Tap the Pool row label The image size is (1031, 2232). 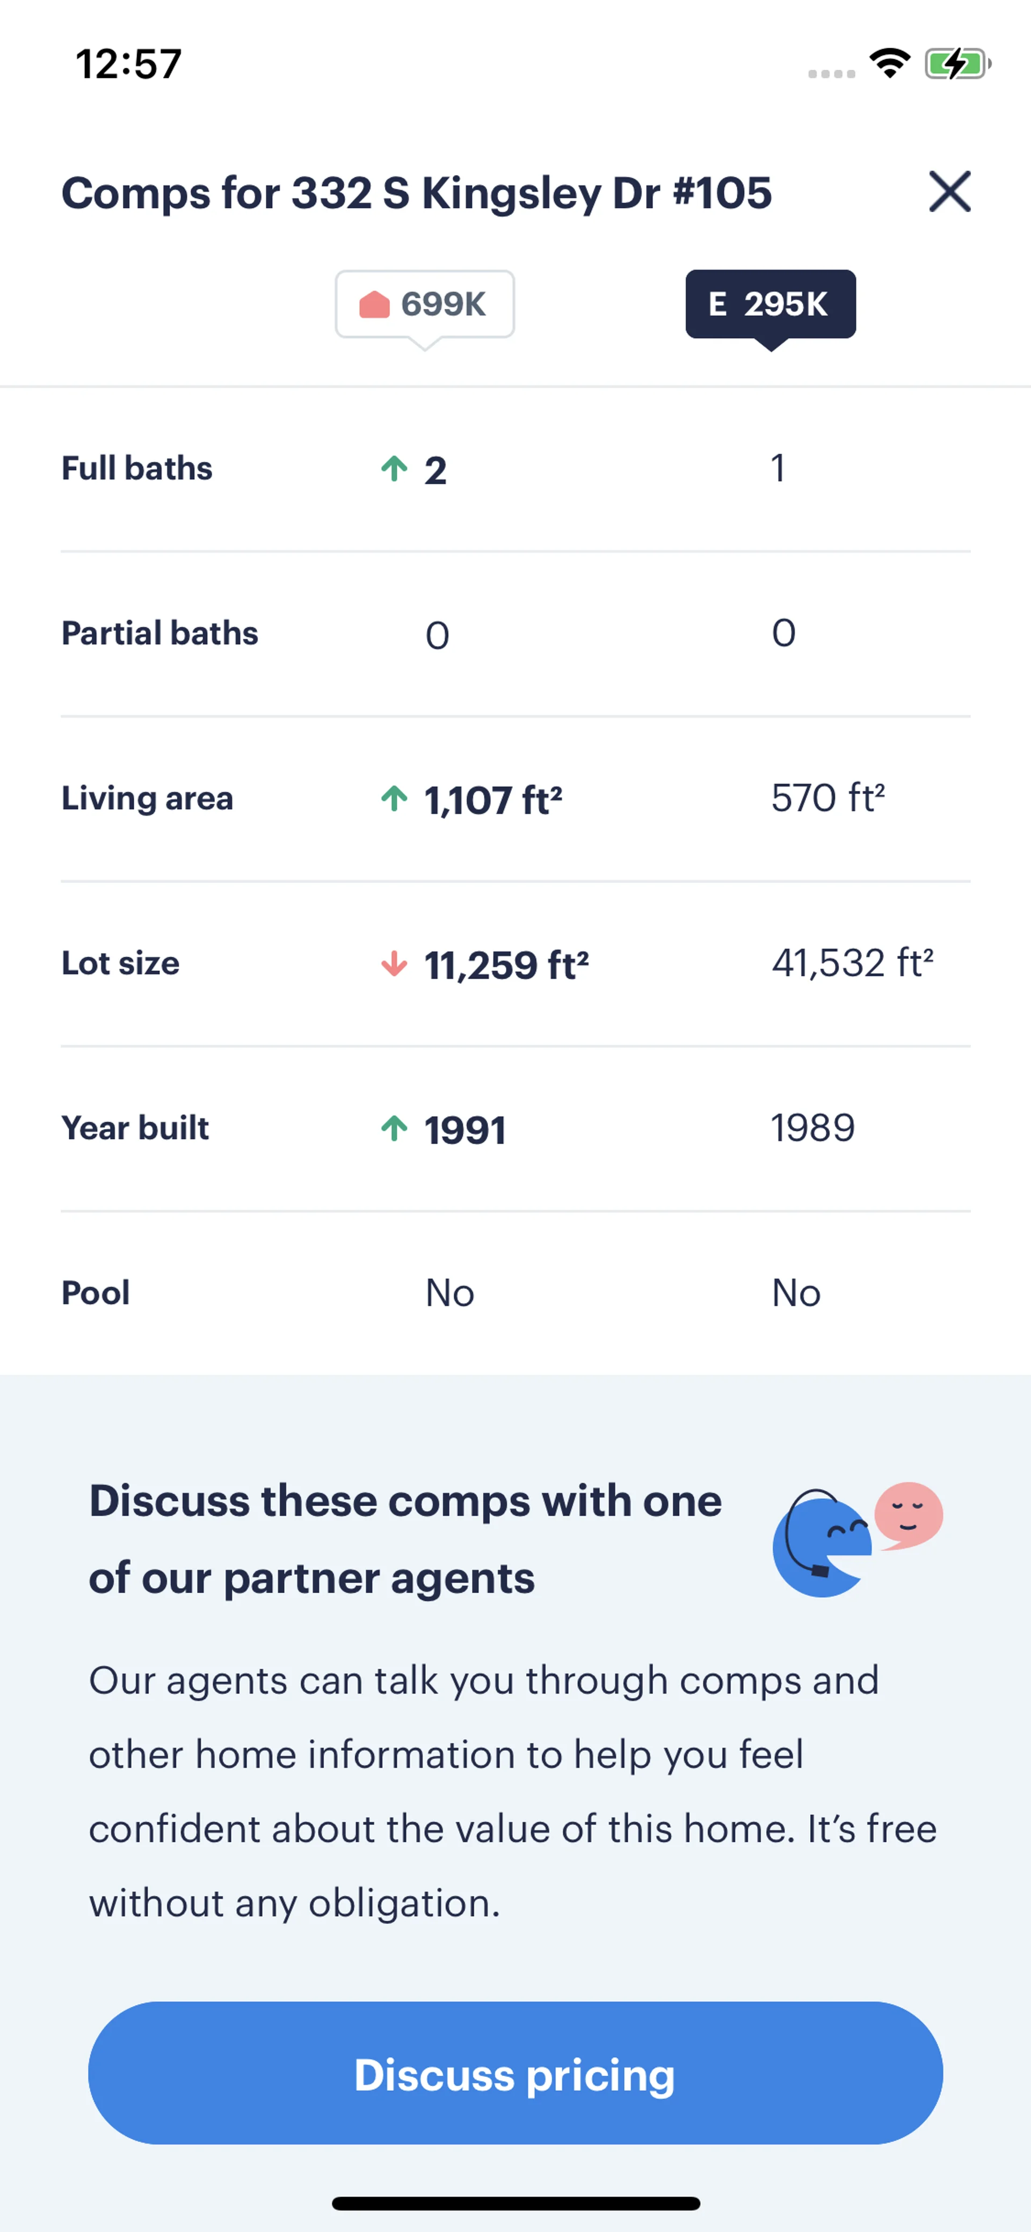tap(95, 1293)
